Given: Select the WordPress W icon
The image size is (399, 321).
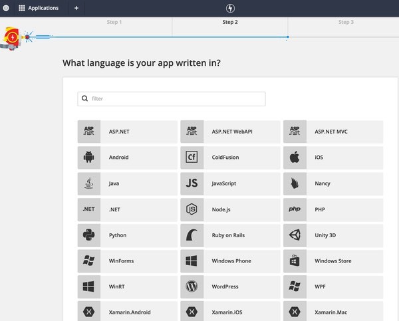Looking at the screenshot, I should tap(192, 286).
